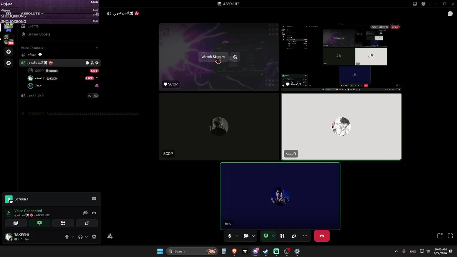Open Brave browser from taskbar

click(235, 251)
